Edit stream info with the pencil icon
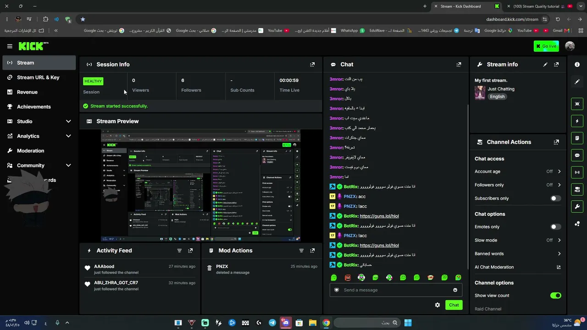 545,65
